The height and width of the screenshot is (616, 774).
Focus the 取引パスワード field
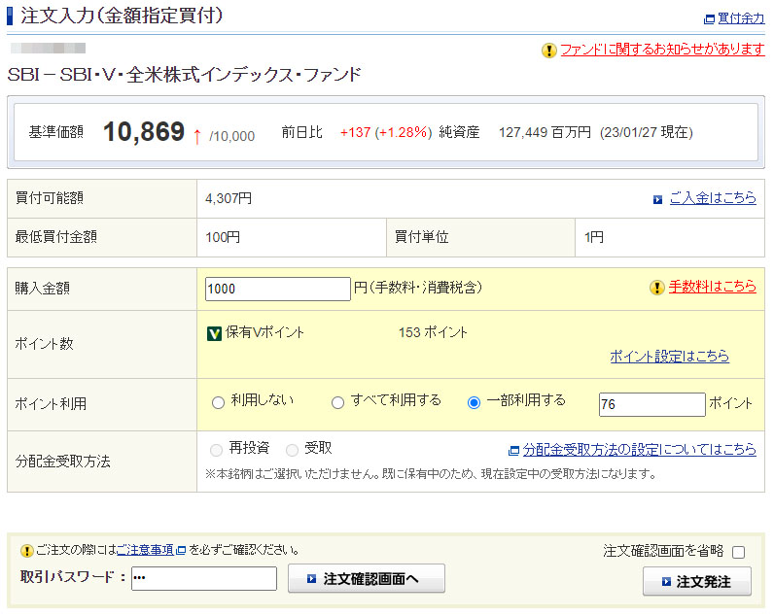(203, 579)
